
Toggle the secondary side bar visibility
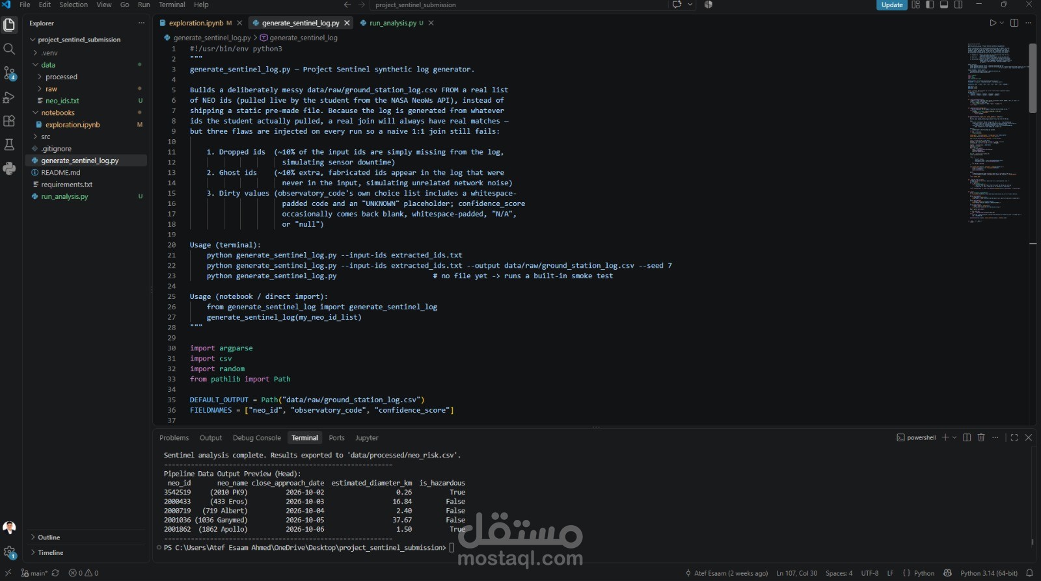tap(958, 5)
